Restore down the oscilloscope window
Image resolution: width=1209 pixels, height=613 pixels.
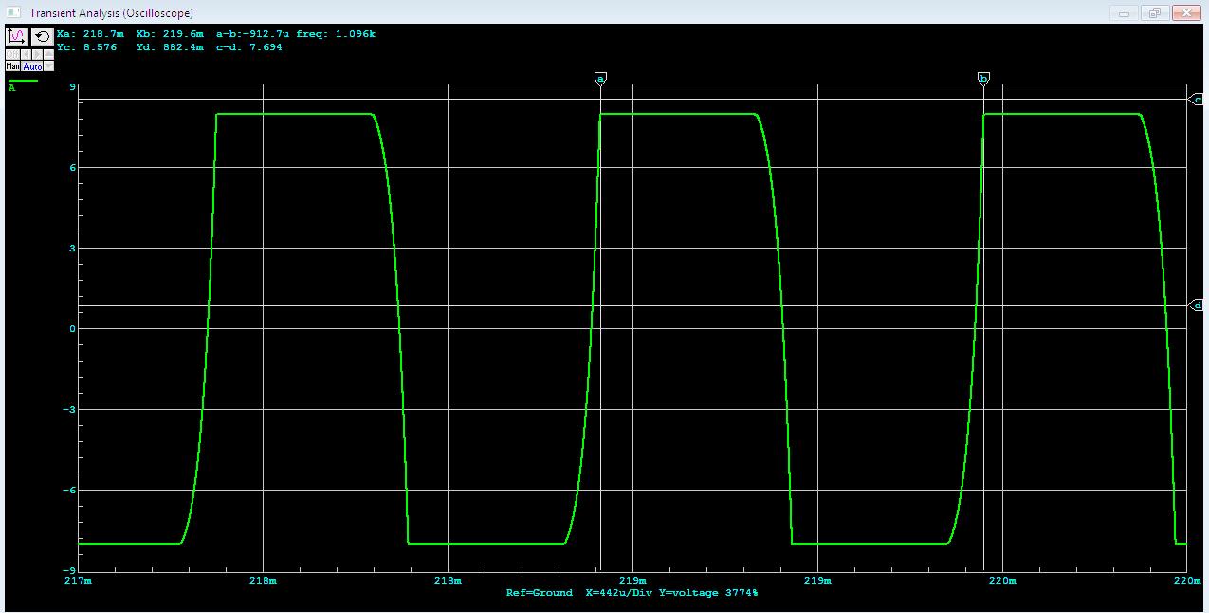coord(1155,12)
